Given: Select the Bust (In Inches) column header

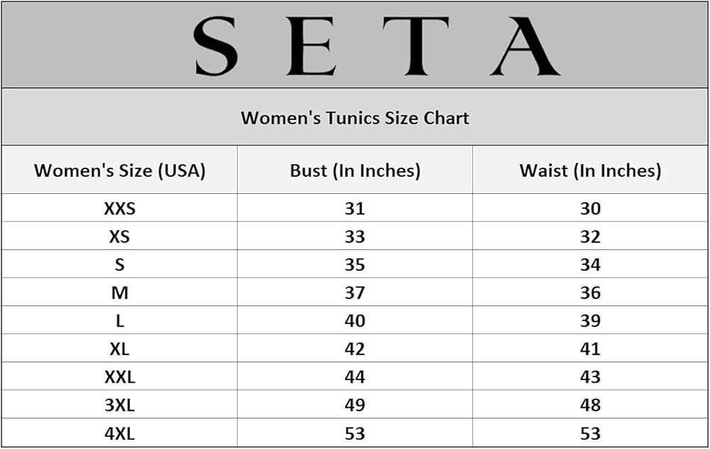Looking at the screenshot, I should tap(355, 171).
